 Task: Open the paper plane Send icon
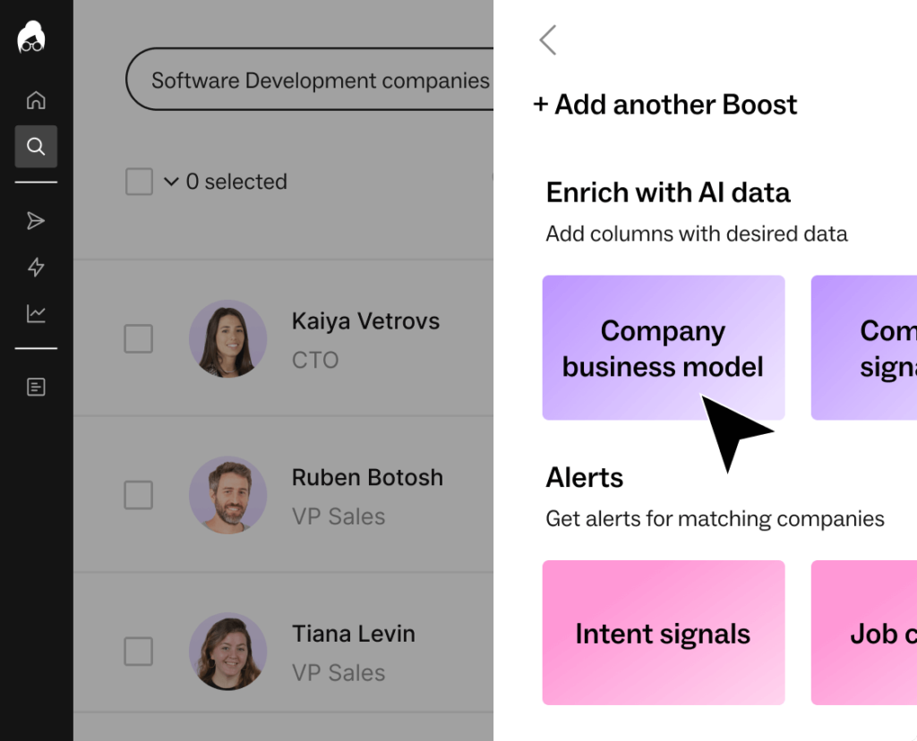(x=36, y=221)
